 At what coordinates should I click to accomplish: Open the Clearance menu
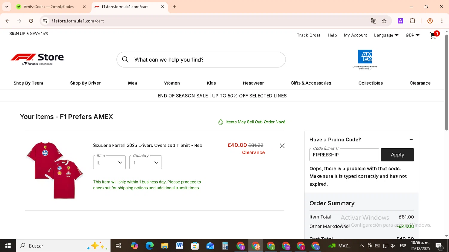pyautogui.click(x=420, y=83)
